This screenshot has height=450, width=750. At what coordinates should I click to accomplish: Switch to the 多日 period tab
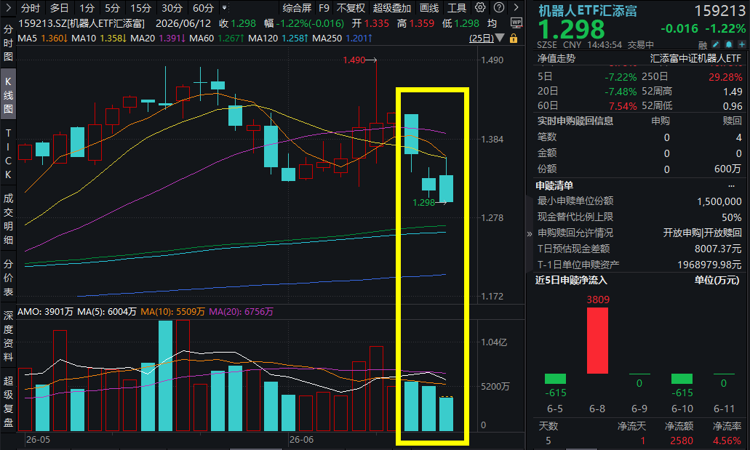click(60, 8)
